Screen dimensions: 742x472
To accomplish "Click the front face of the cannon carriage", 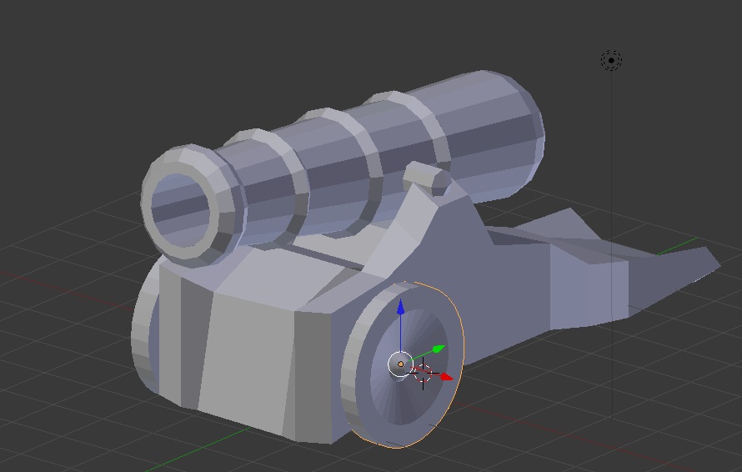I will coord(250,359).
